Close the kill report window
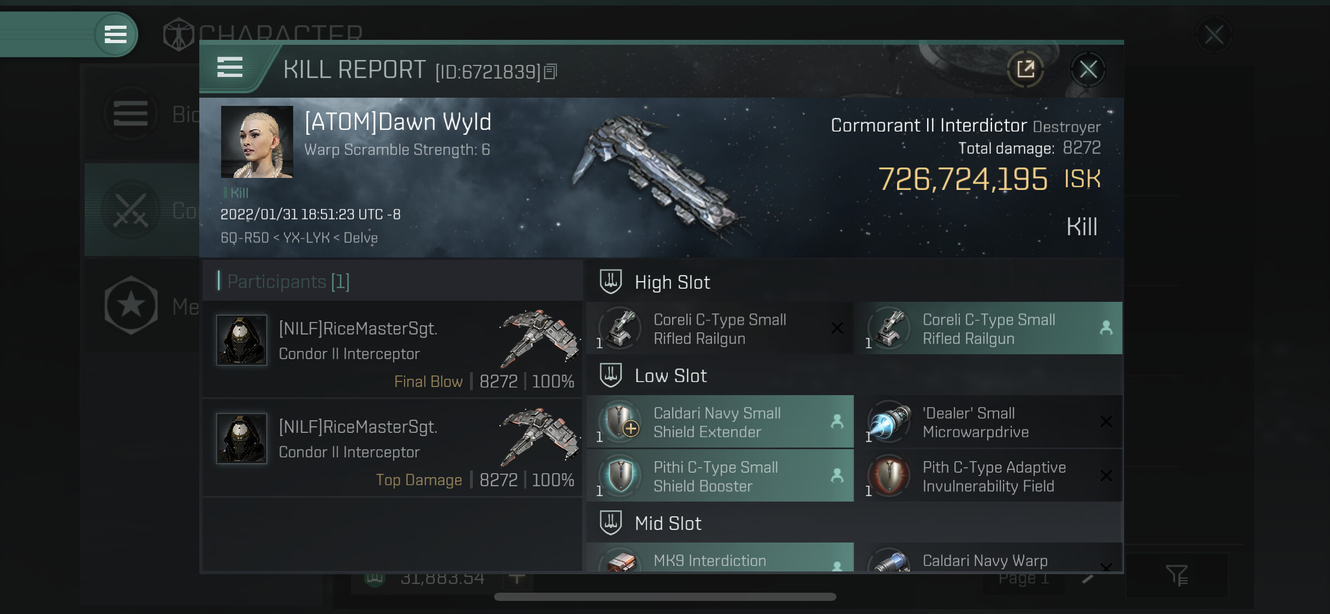The height and width of the screenshot is (614, 1330). point(1088,69)
